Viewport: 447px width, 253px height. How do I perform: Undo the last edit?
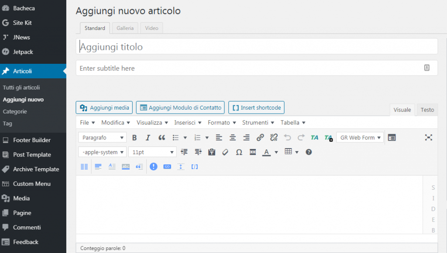[287, 138]
